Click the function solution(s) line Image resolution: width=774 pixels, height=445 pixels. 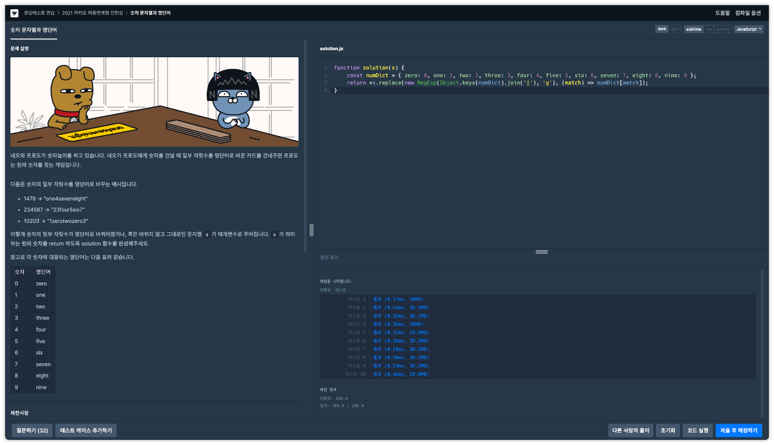point(369,68)
